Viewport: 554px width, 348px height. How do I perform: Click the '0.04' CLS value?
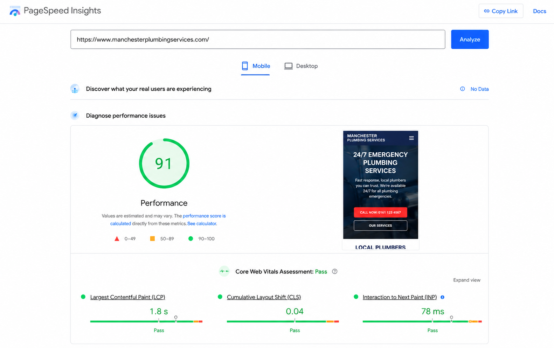pyautogui.click(x=295, y=311)
